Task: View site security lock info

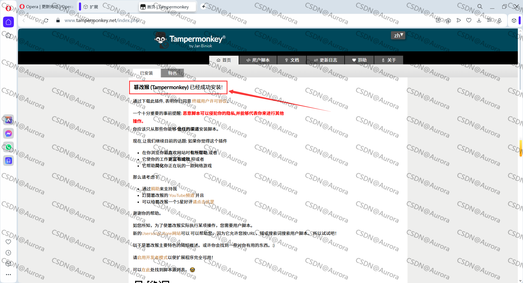Action: [x=58, y=20]
